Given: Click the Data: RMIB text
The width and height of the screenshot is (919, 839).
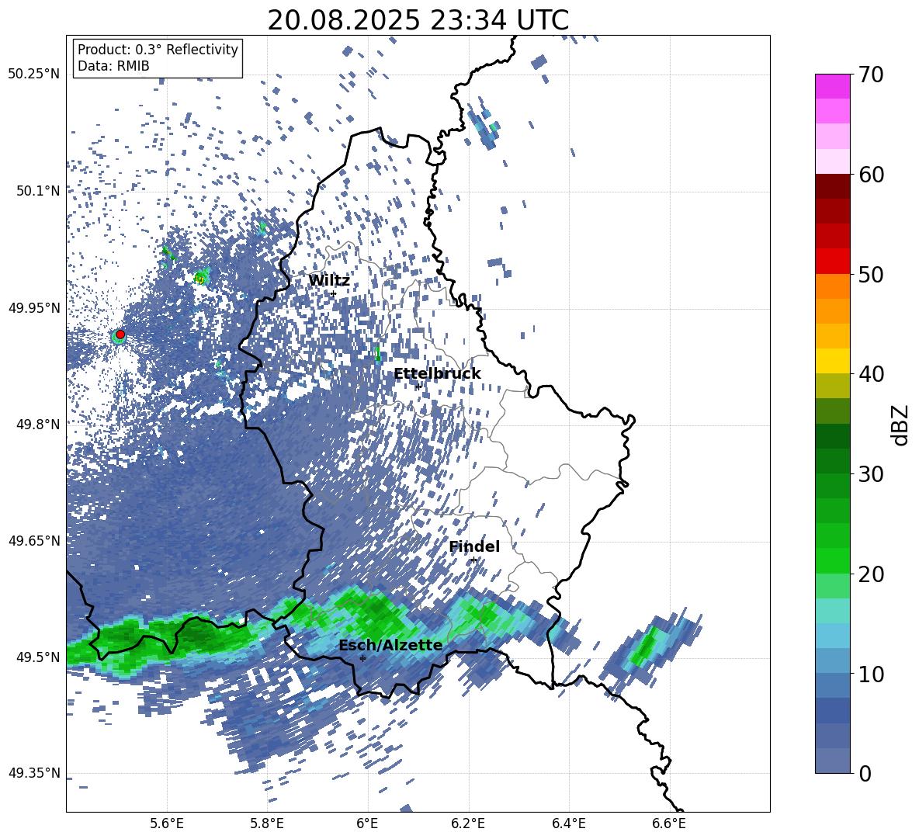Looking at the screenshot, I should pyautogui.click(x=113, y=66).
